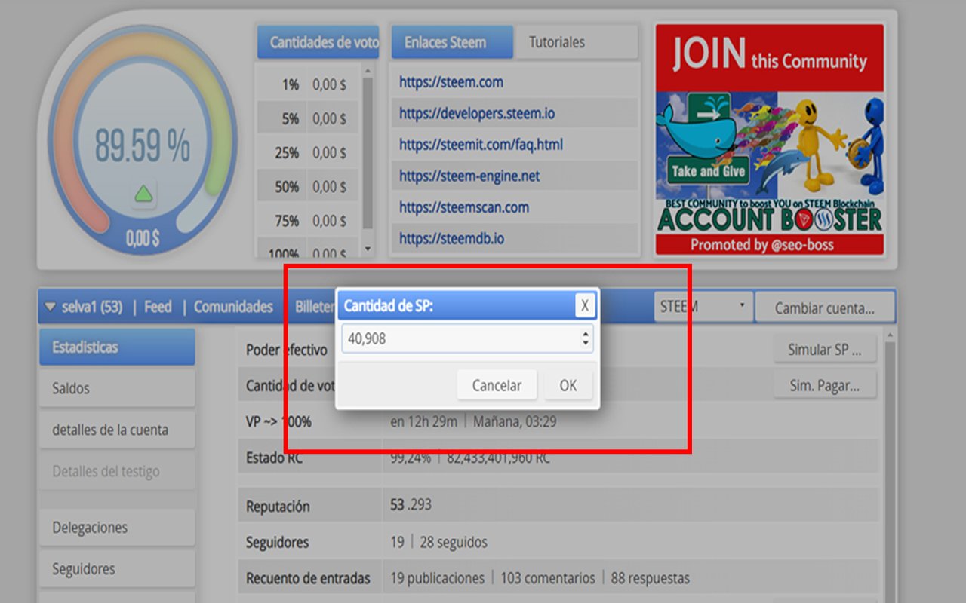Click the Reputación value 53.293
Image resolution: width=966 pixels, height=603 pixels.
411,504
